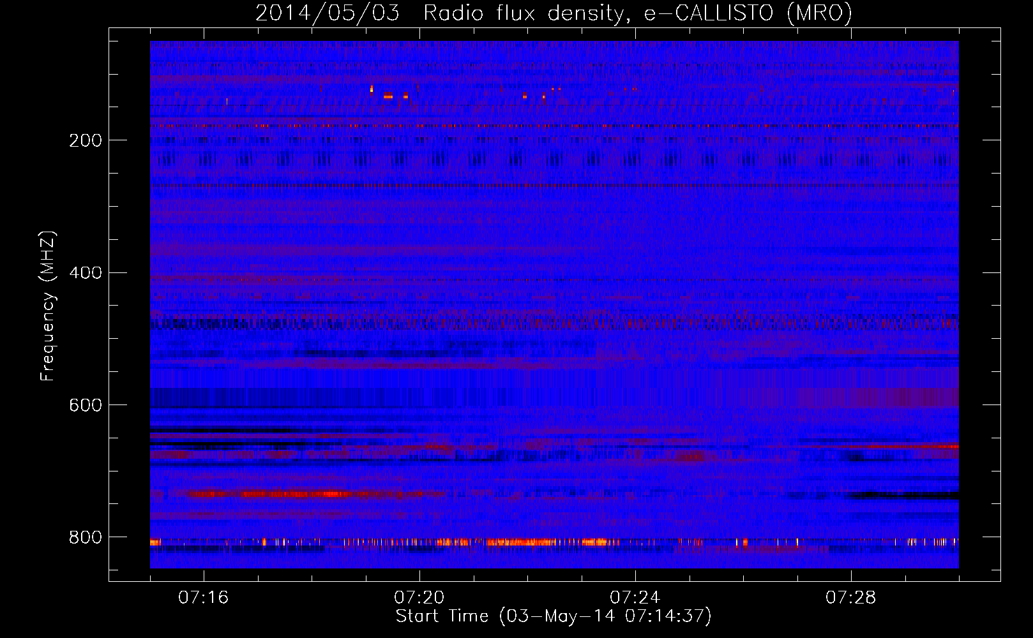Click the 07:28 time tick label

coord(851,598)
